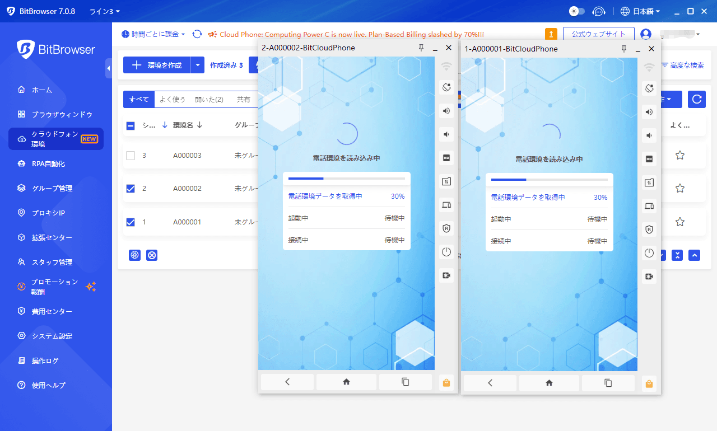Viewport: 717px width, 431px height.
Task: Toggle the select-all checkbox in the table header
Action: coord(129,125)
